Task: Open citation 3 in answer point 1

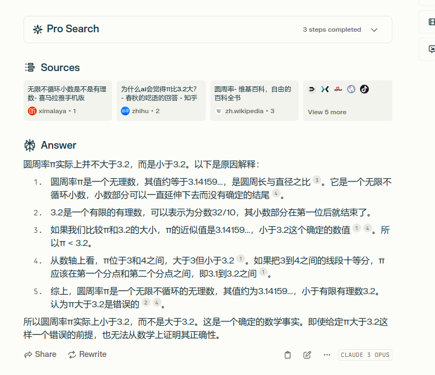Action: click(317, 180)
